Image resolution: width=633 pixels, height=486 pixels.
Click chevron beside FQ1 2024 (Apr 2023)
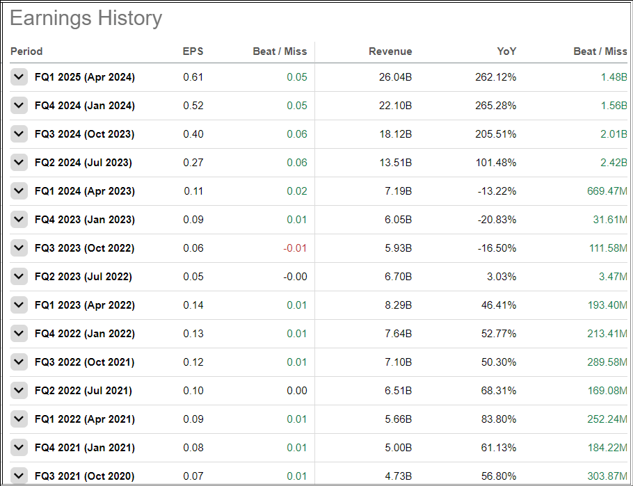[19, 191]
